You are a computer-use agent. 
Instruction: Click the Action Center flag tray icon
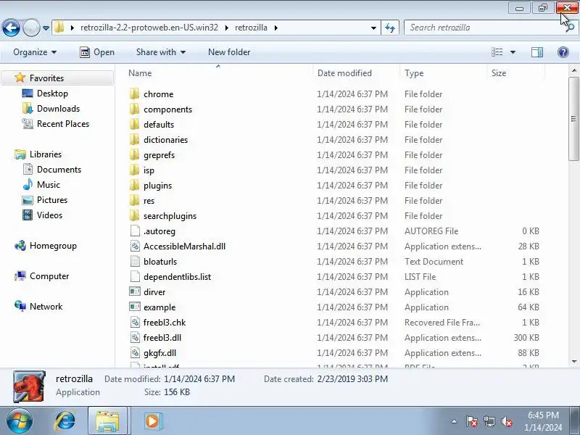(x=472, y=421)
